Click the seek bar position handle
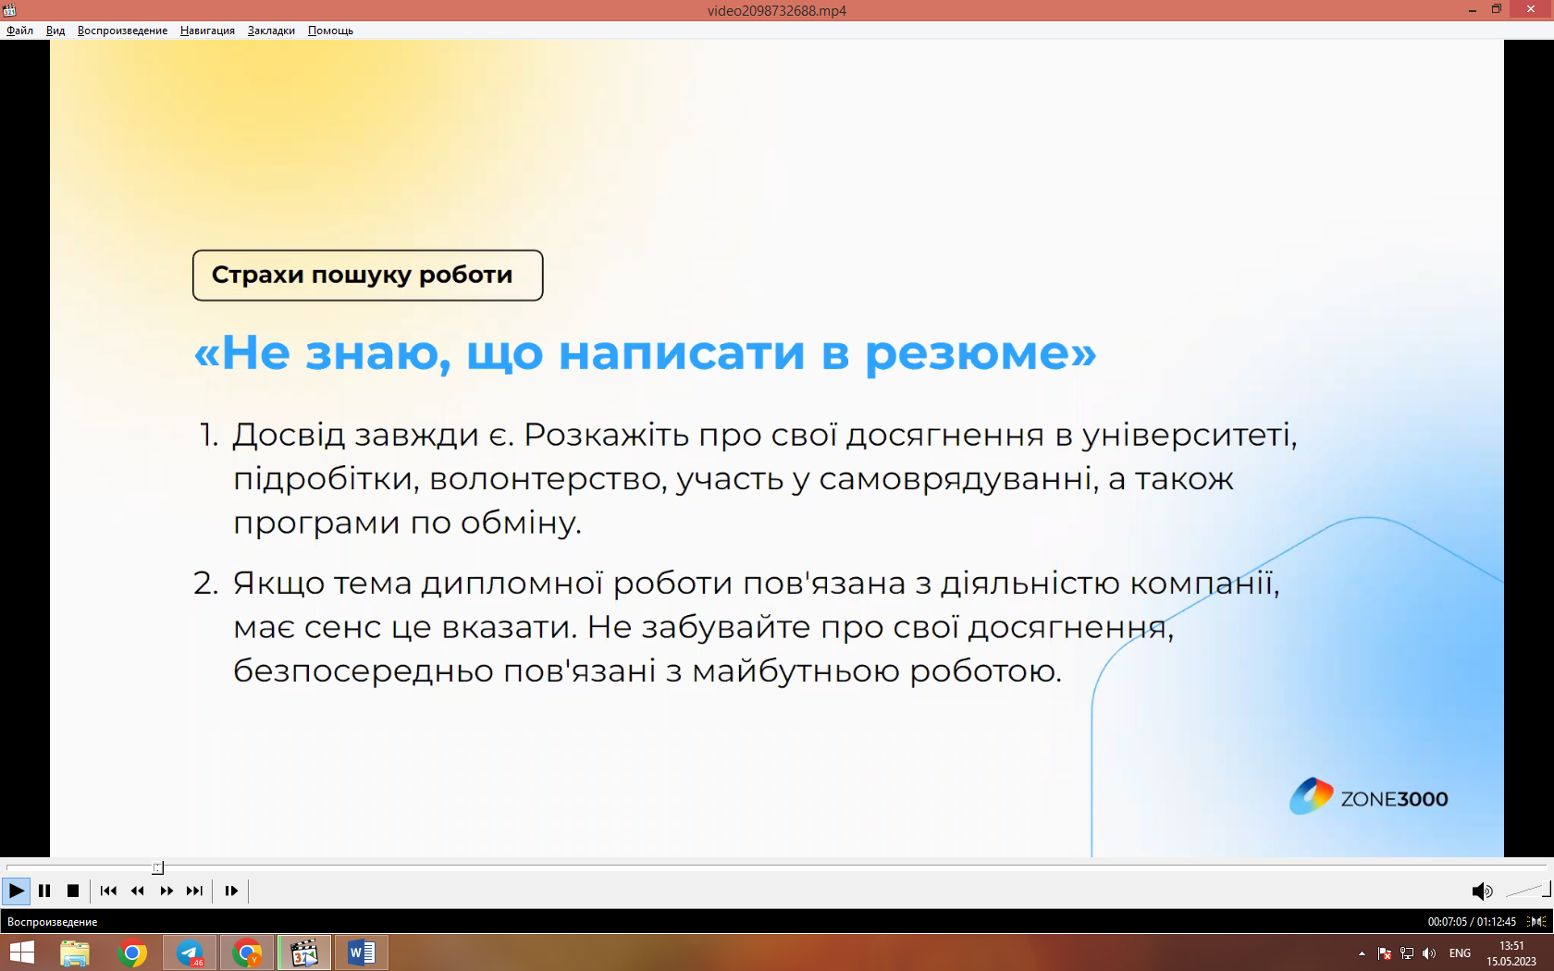This screenshot has width=1554, height=971. (x=157, y=867)
